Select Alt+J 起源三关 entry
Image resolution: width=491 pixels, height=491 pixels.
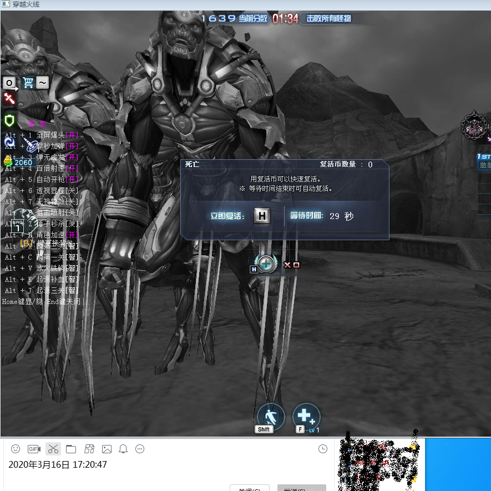[x=42, y=290]
